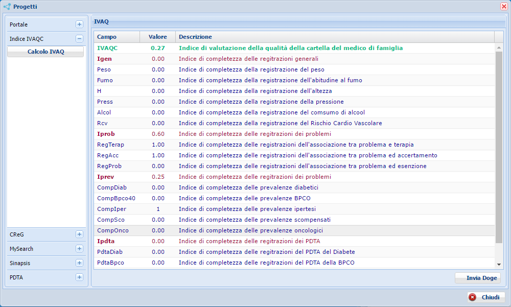The width and height of the screenshot is (511, 307).
Task: Sort by the Valore column header
Action: pyautogui.click(x=158, y=37)
